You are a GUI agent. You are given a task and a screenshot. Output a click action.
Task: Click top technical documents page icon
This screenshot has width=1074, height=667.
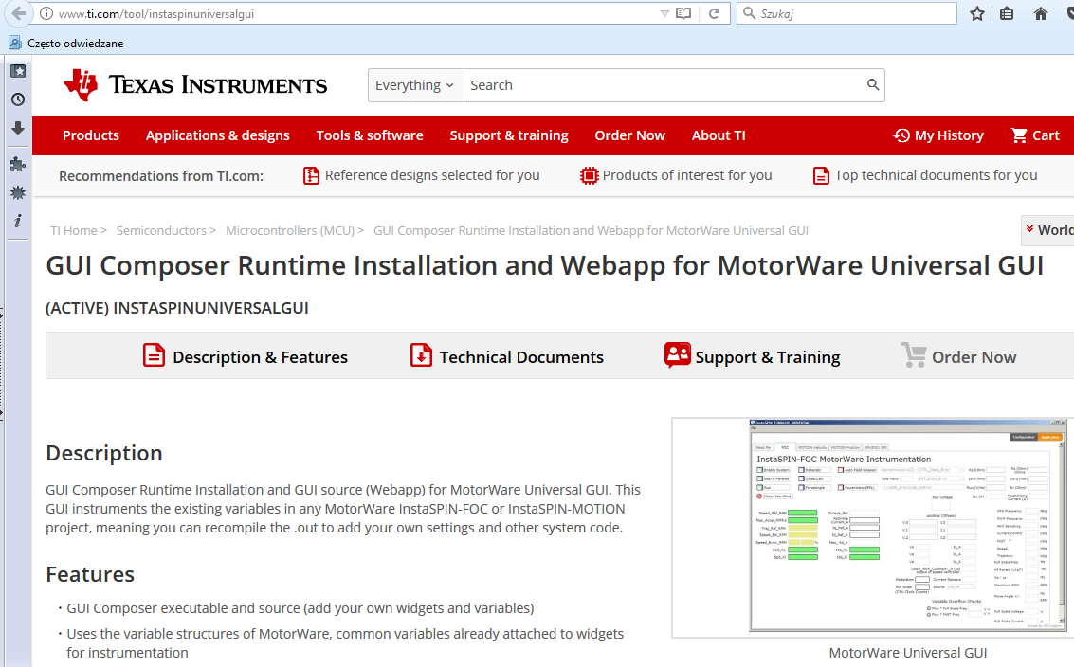[x=821, y=176]
